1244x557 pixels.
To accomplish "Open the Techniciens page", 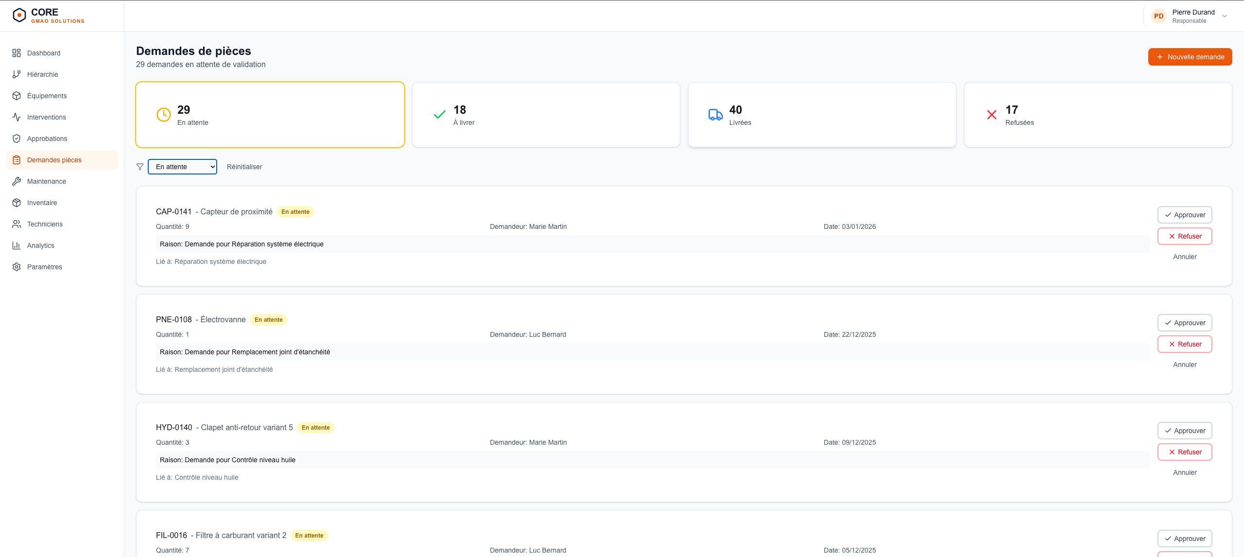I will (x=62, y=224).
